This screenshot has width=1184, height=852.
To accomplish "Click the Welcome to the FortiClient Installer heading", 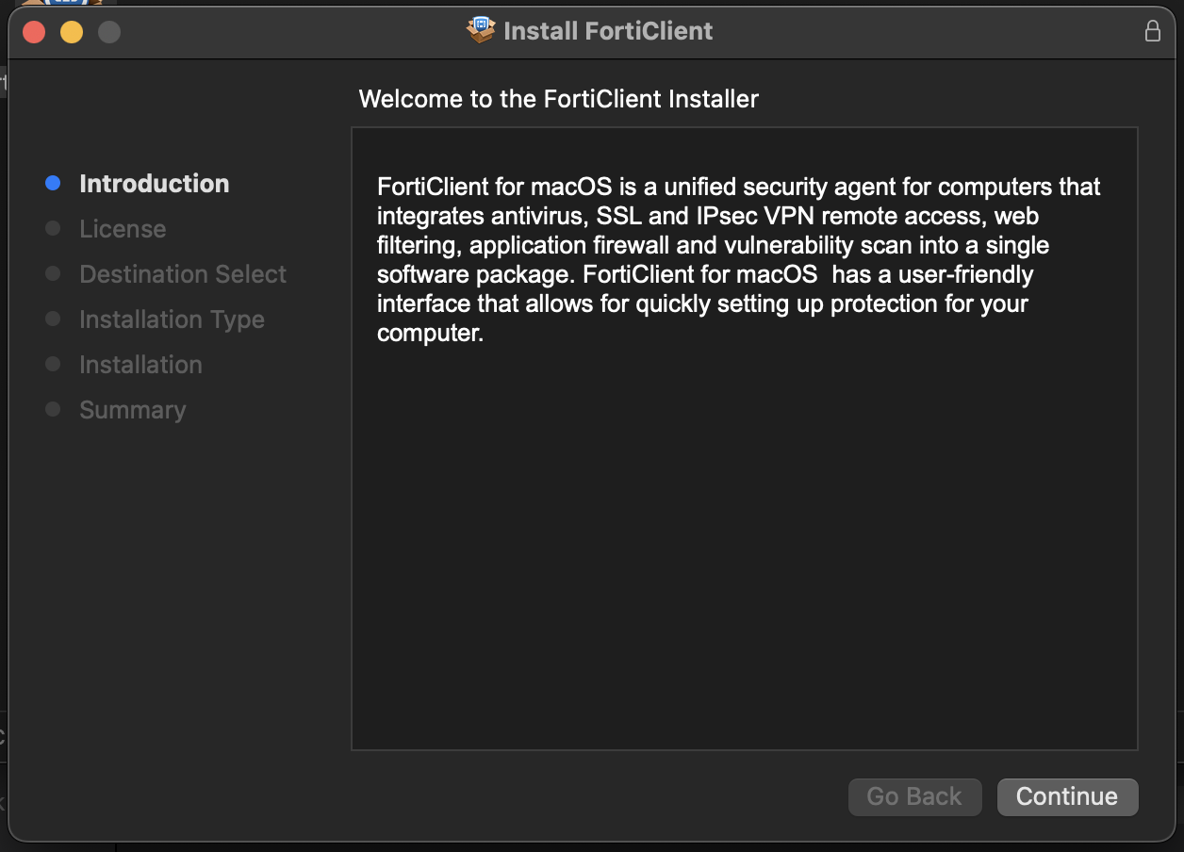I will point(558,99).
